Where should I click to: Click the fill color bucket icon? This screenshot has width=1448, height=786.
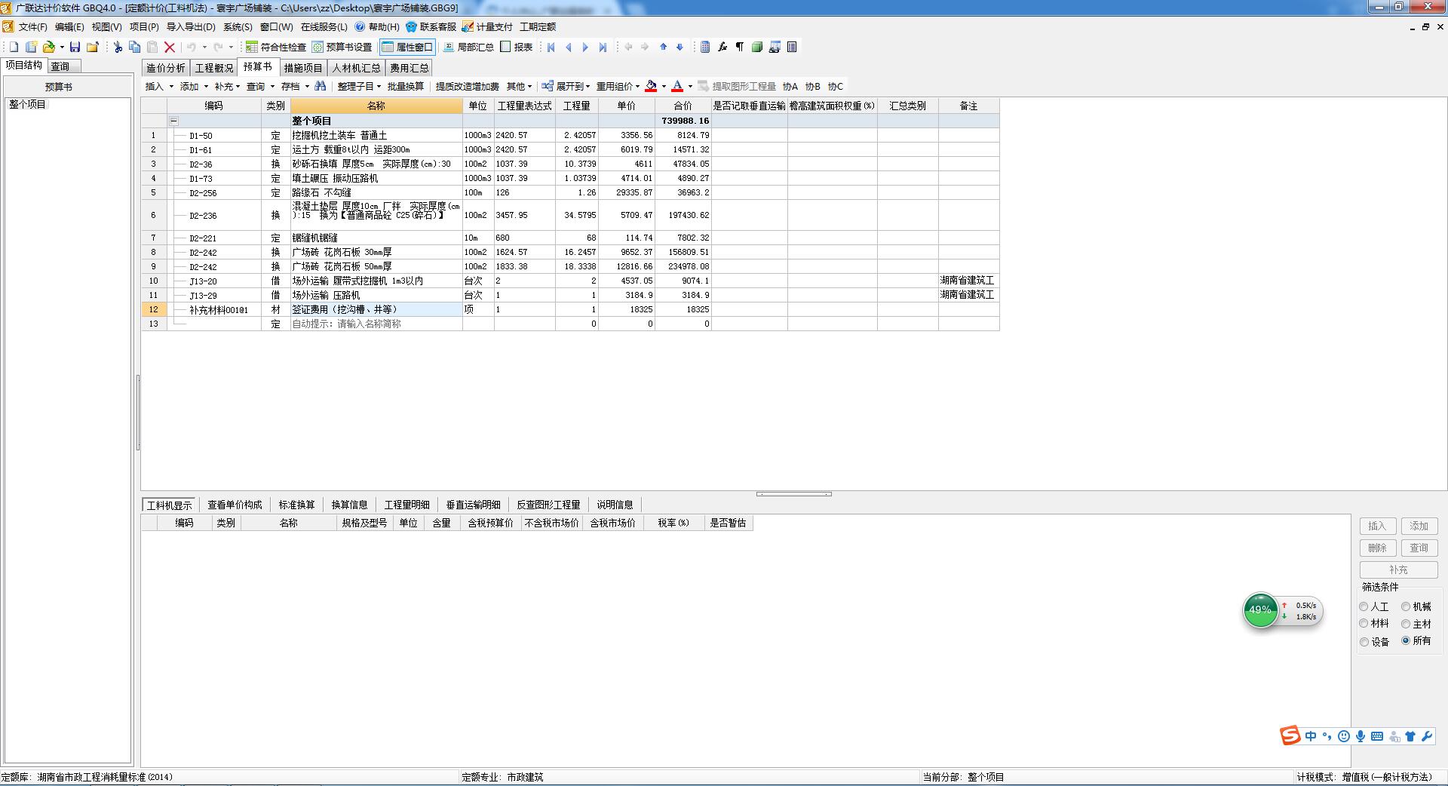[x=651, y=86]
